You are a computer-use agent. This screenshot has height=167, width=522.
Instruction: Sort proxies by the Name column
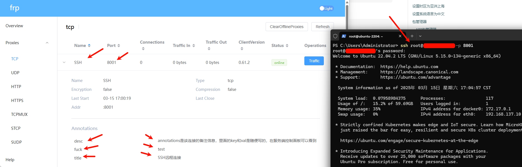(x=89, y=46)
